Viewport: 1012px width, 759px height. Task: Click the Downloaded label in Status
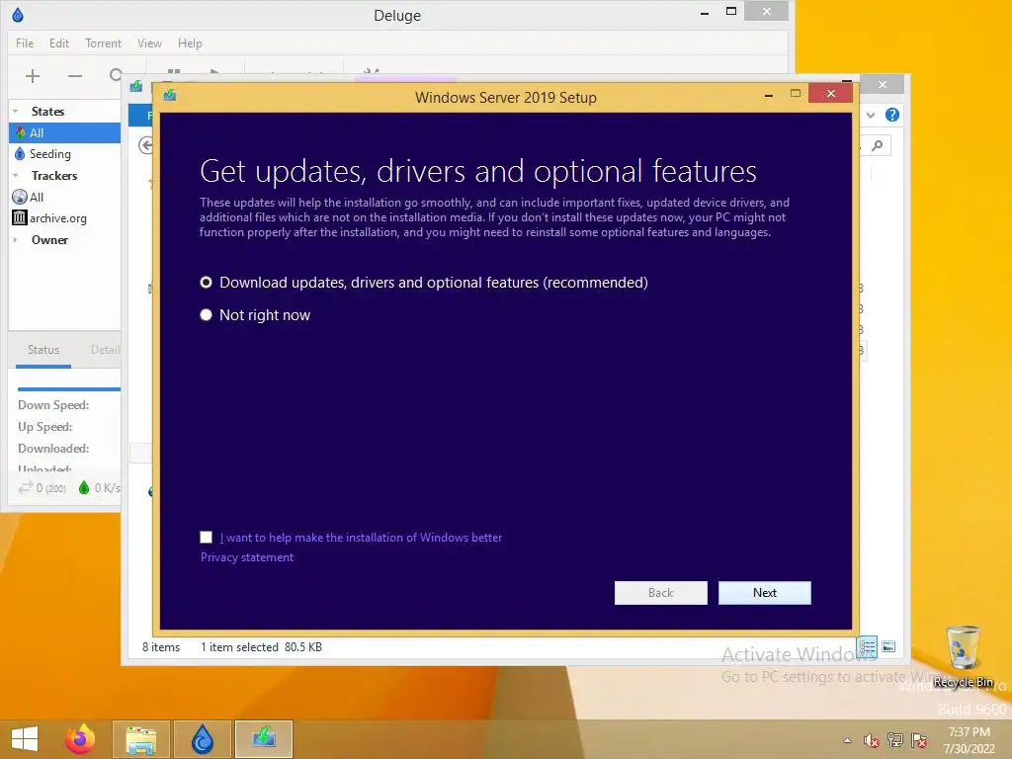point(53,448)
